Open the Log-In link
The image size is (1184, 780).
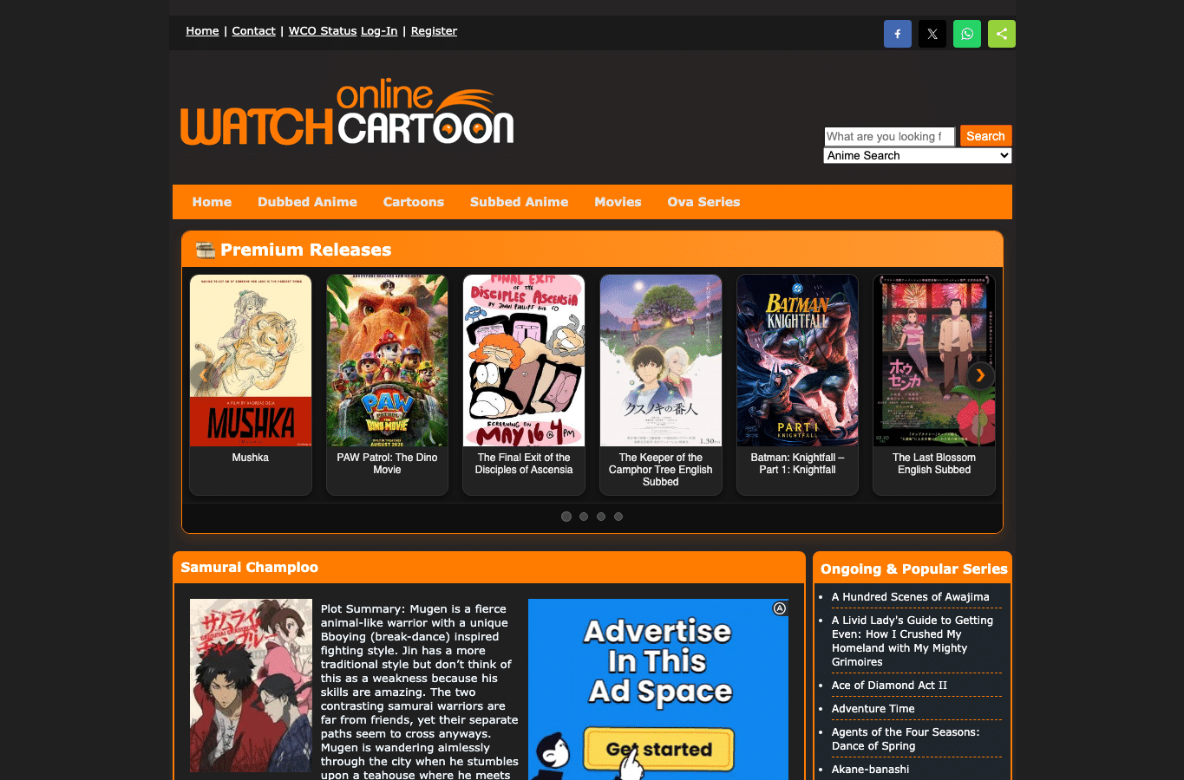(x=379, y=31)
